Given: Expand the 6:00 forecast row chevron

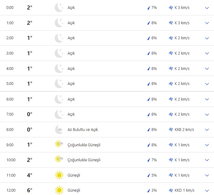Looking at the screenshot, I should coord(207,99).
